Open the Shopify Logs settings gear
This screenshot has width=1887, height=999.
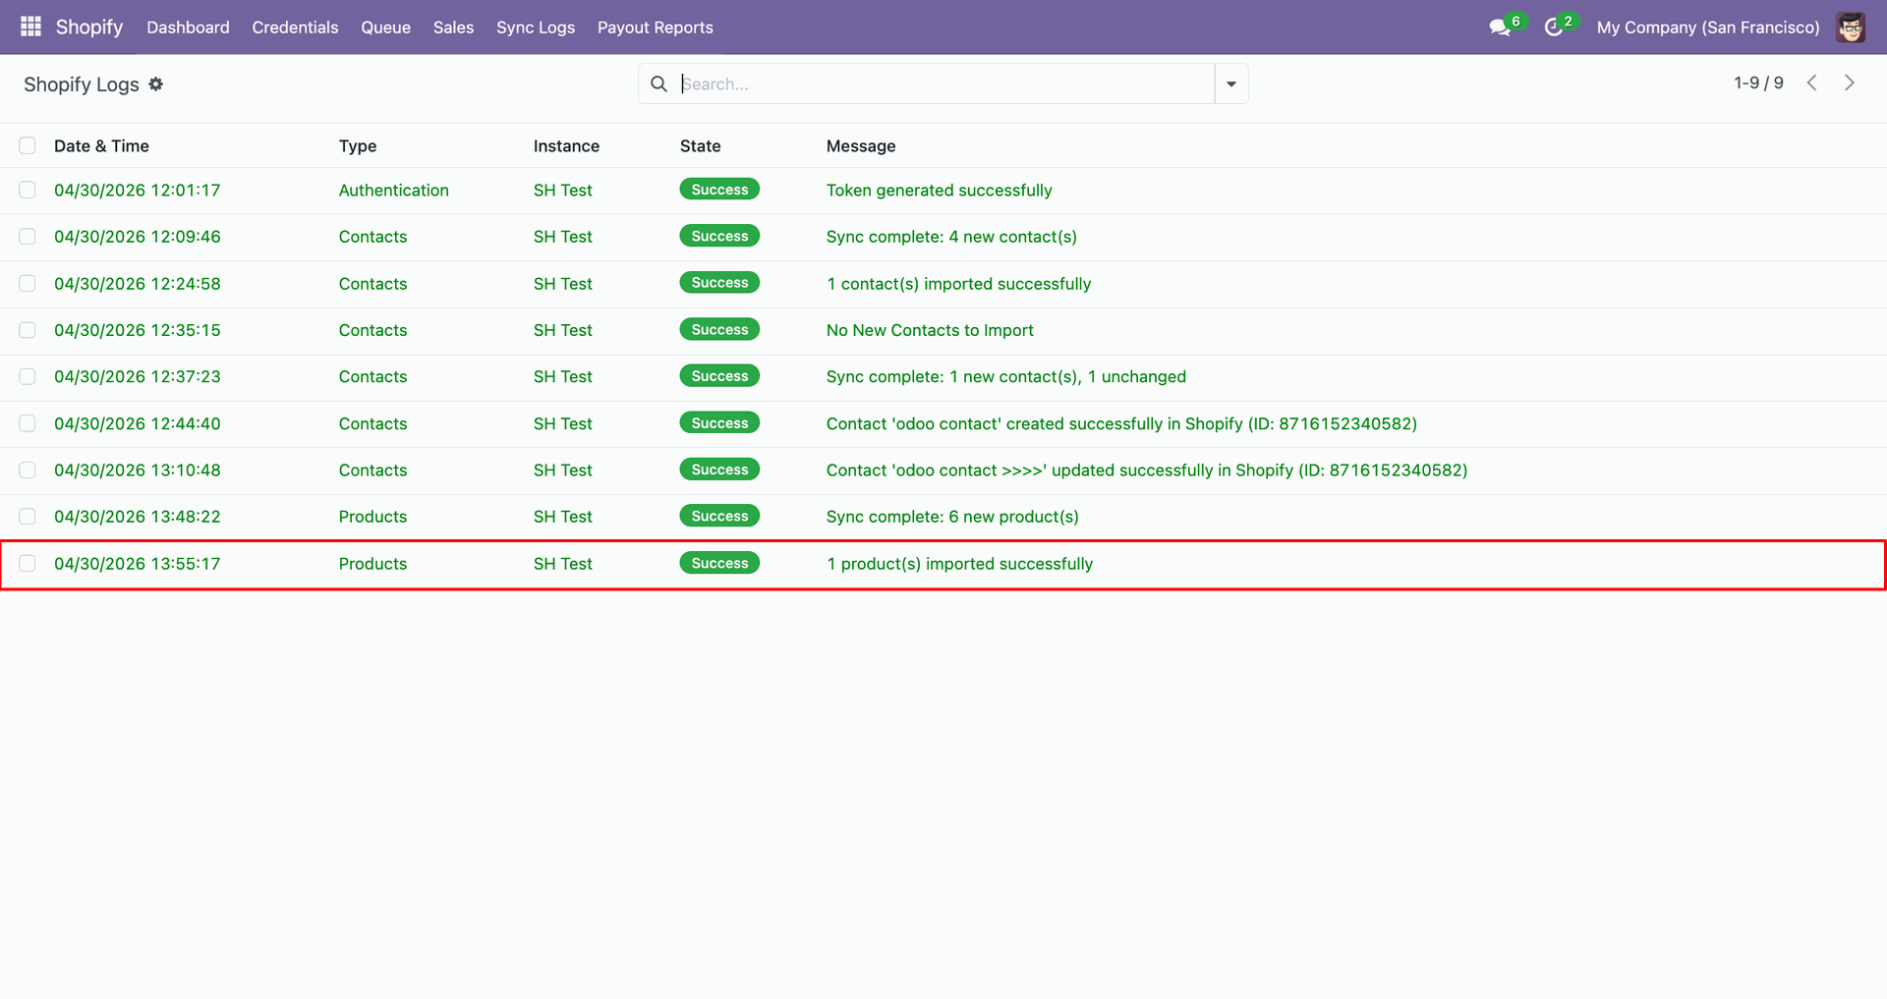tap(155, 84)
